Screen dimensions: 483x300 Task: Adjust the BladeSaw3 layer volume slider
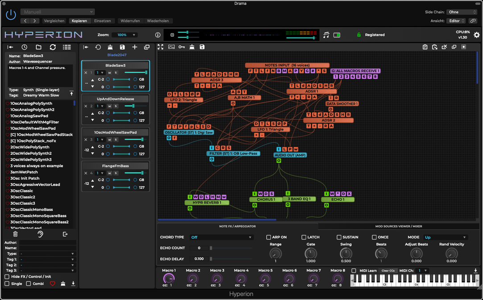[136, 72]
